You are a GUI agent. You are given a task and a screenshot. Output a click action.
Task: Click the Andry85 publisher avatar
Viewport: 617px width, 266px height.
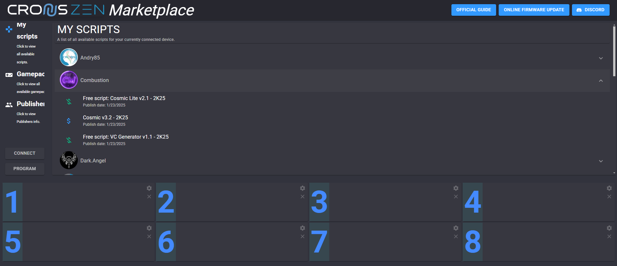pyautogui.click(x=69, y=58)
